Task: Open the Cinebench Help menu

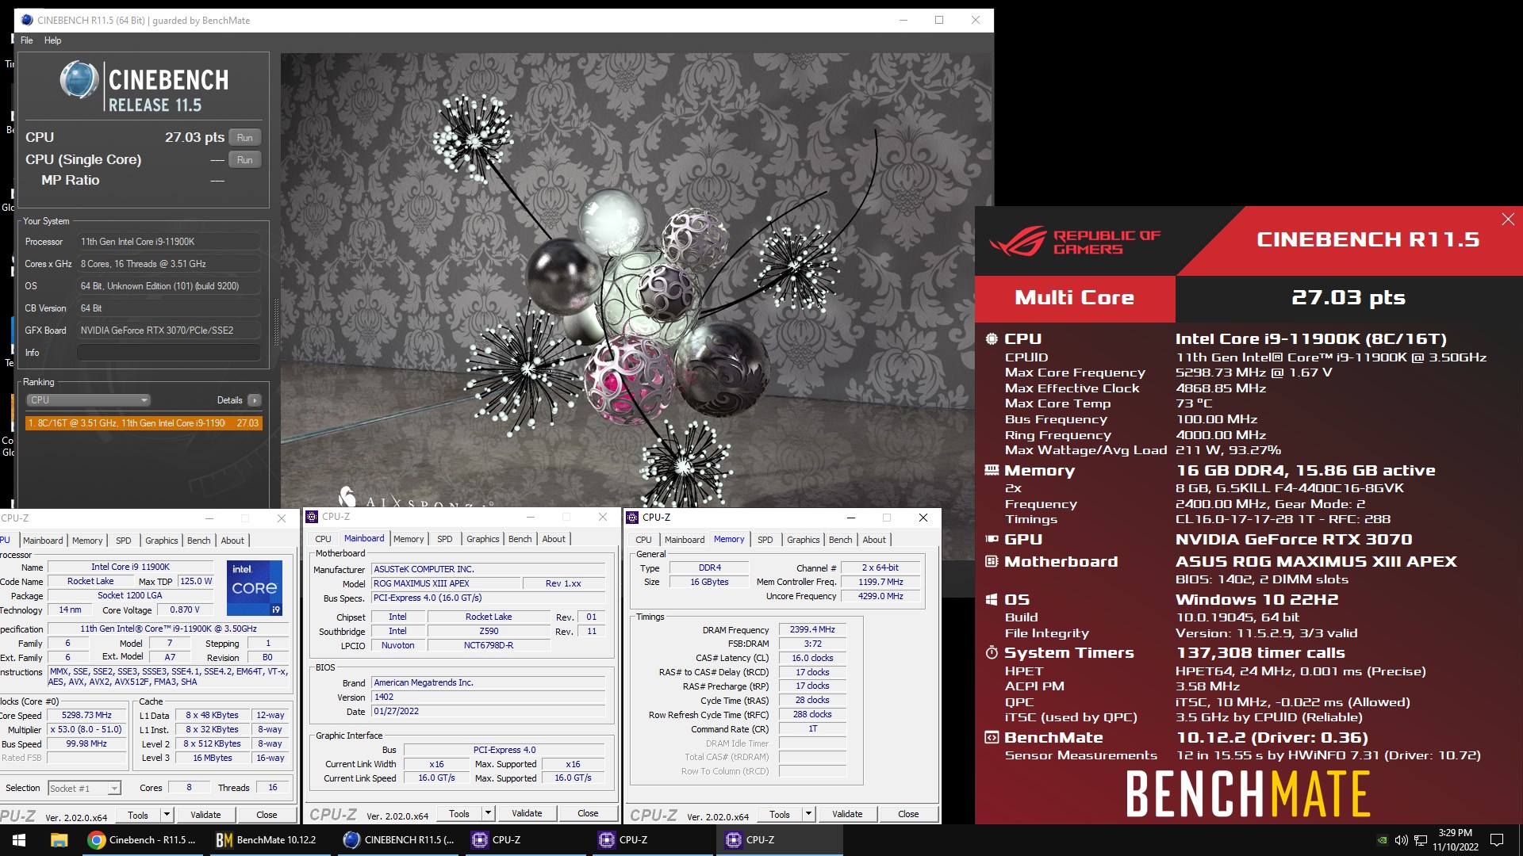Action: (x=52, y=40)
